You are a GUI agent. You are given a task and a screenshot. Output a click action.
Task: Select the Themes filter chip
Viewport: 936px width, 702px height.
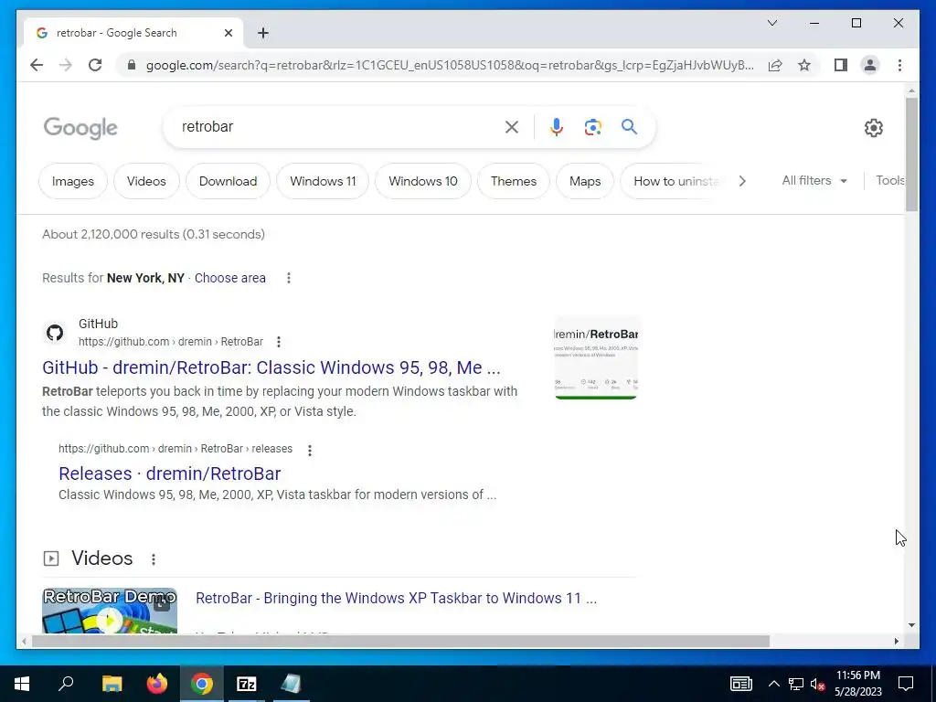point(514,181)
